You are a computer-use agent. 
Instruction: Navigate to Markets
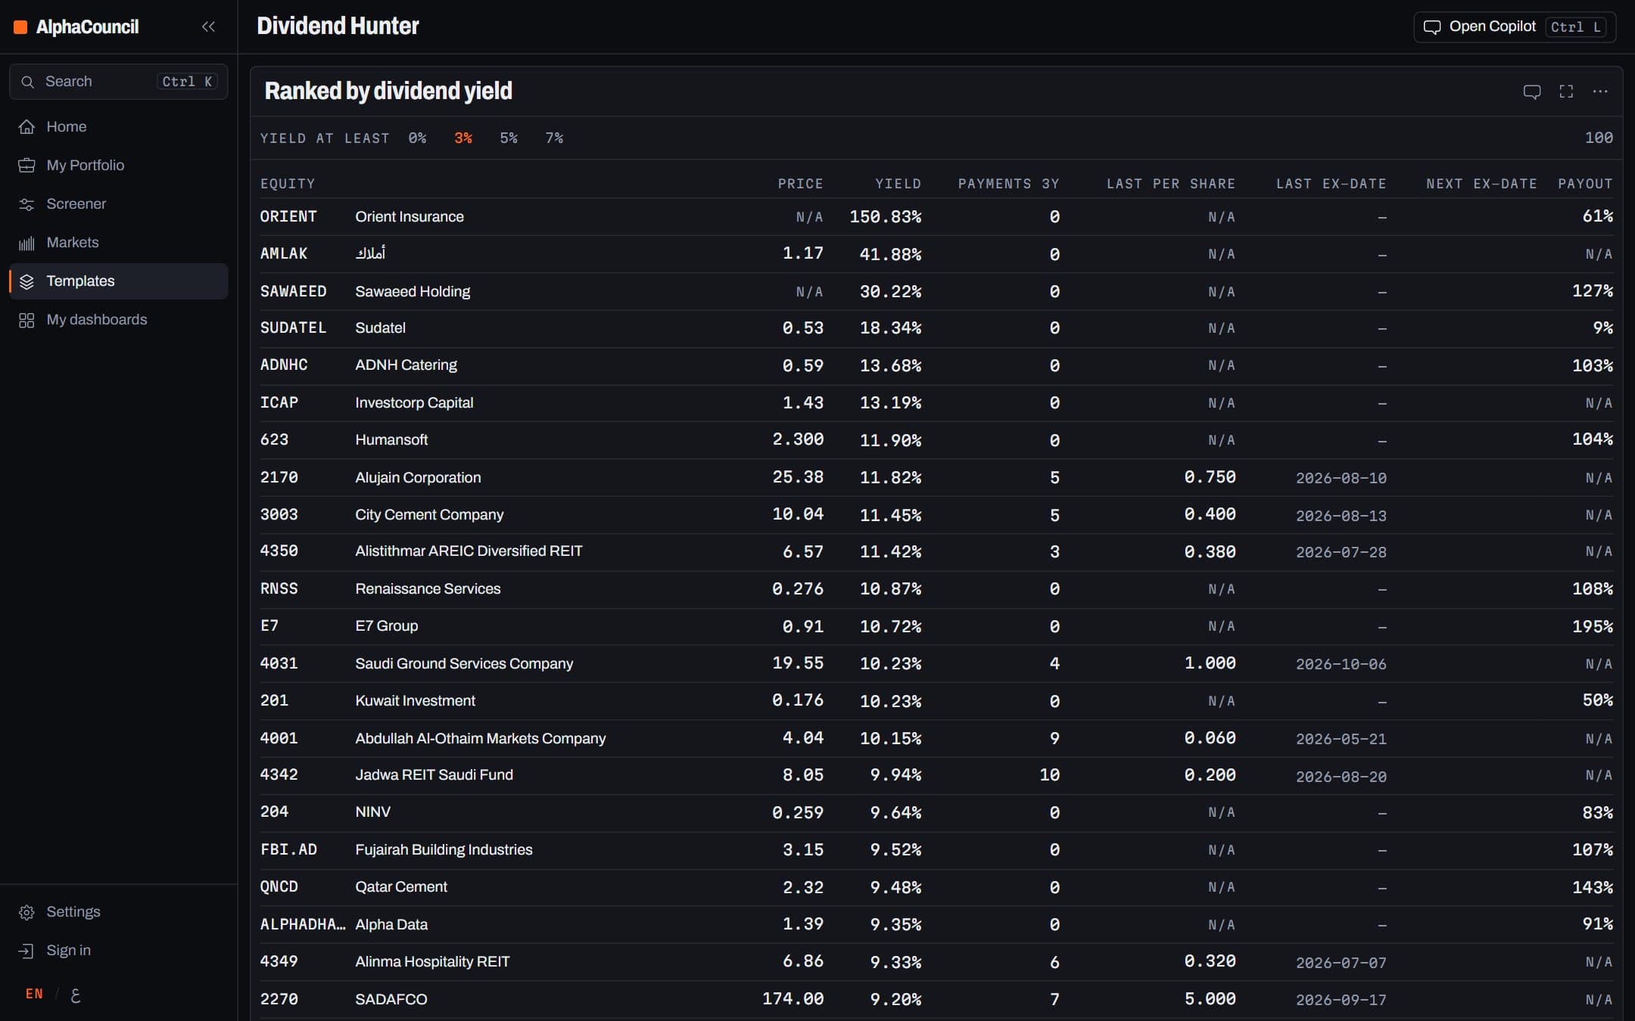point(118,243)
